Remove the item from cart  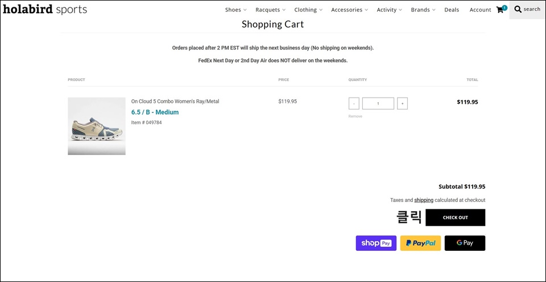(x=355, y=116)
